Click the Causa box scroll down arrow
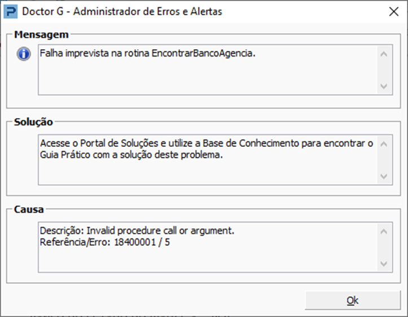 point(384,264)
